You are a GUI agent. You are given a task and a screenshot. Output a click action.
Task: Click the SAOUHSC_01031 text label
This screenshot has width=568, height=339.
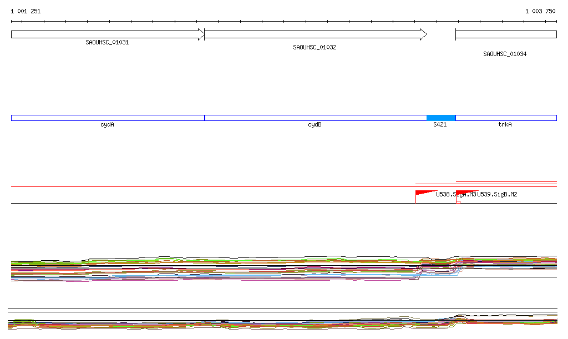(107, 43)
